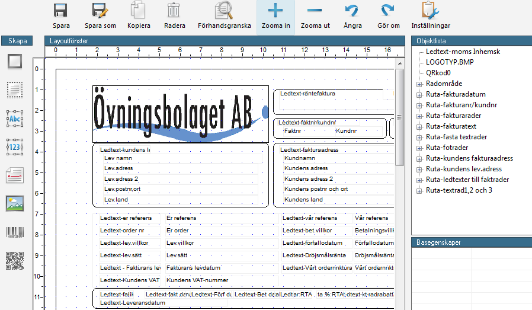Select the form label tool icon

[x=15, y=175]
